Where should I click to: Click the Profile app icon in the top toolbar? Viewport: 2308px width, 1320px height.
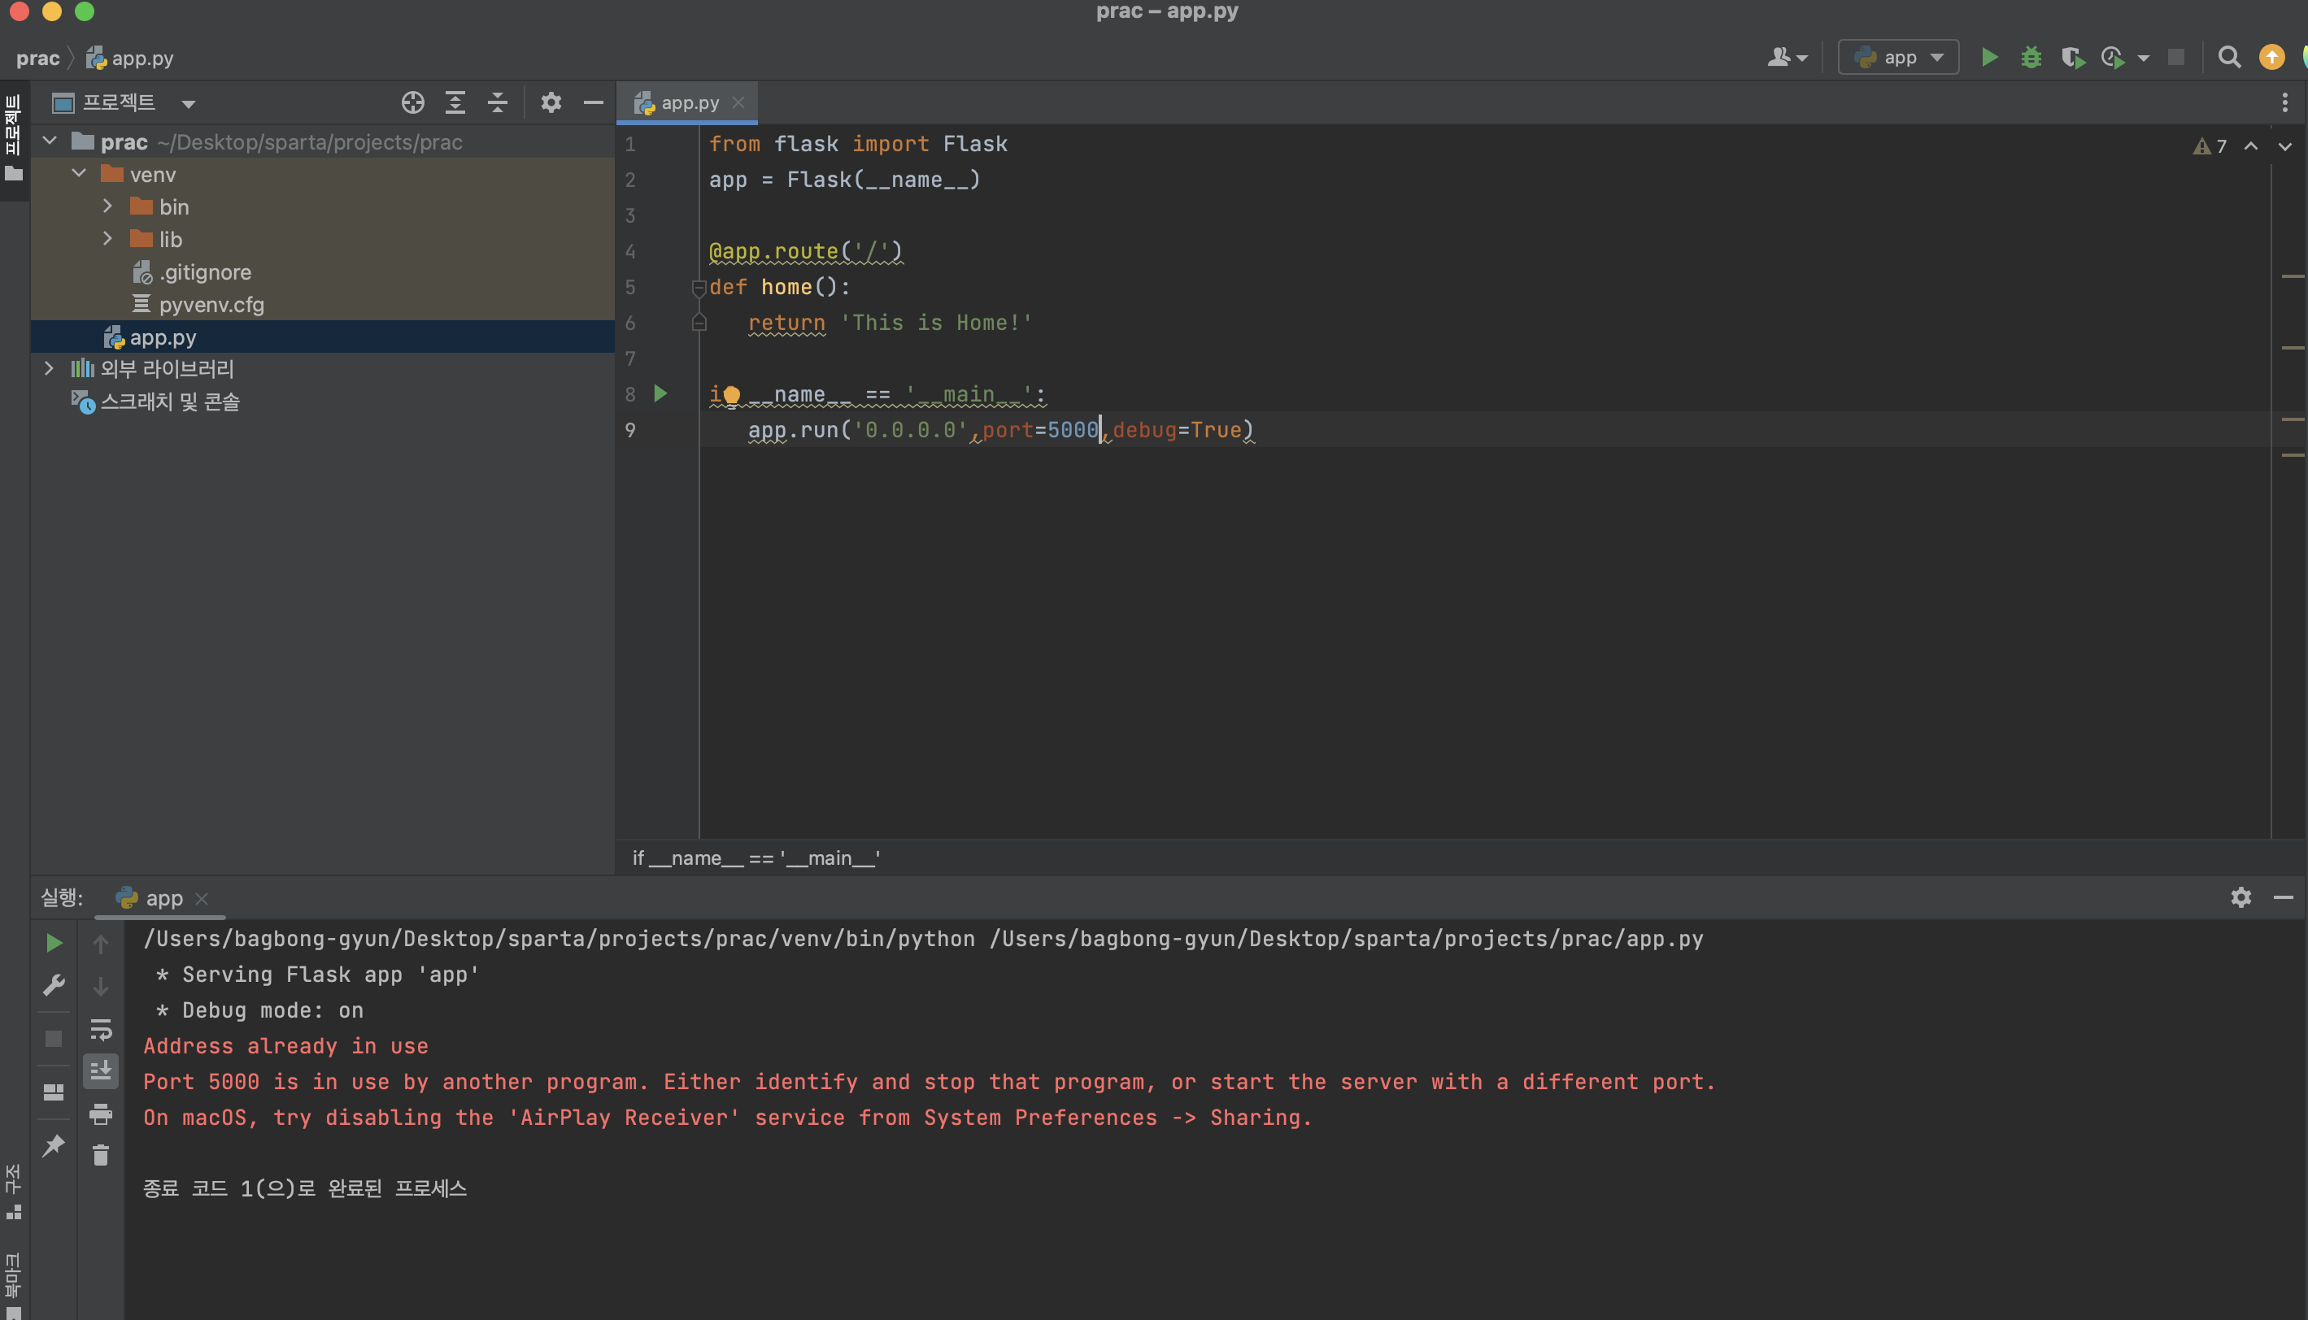tap(2113, 58)
